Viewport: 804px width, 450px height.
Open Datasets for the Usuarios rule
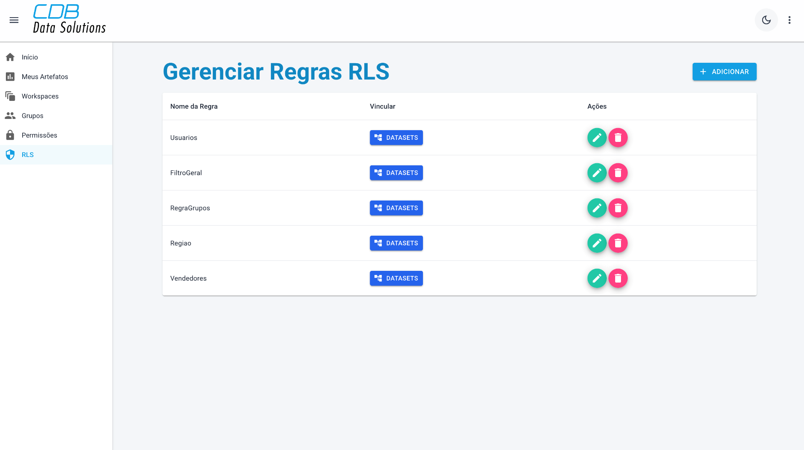coord(396,138)
